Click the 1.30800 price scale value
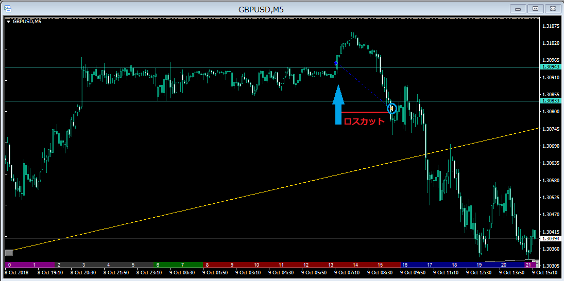The image size is (564, 281). click(x=551, y=112)
